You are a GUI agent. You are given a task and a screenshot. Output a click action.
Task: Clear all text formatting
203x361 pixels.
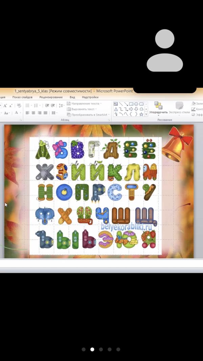pyautogui.click(x=19, y=105)
